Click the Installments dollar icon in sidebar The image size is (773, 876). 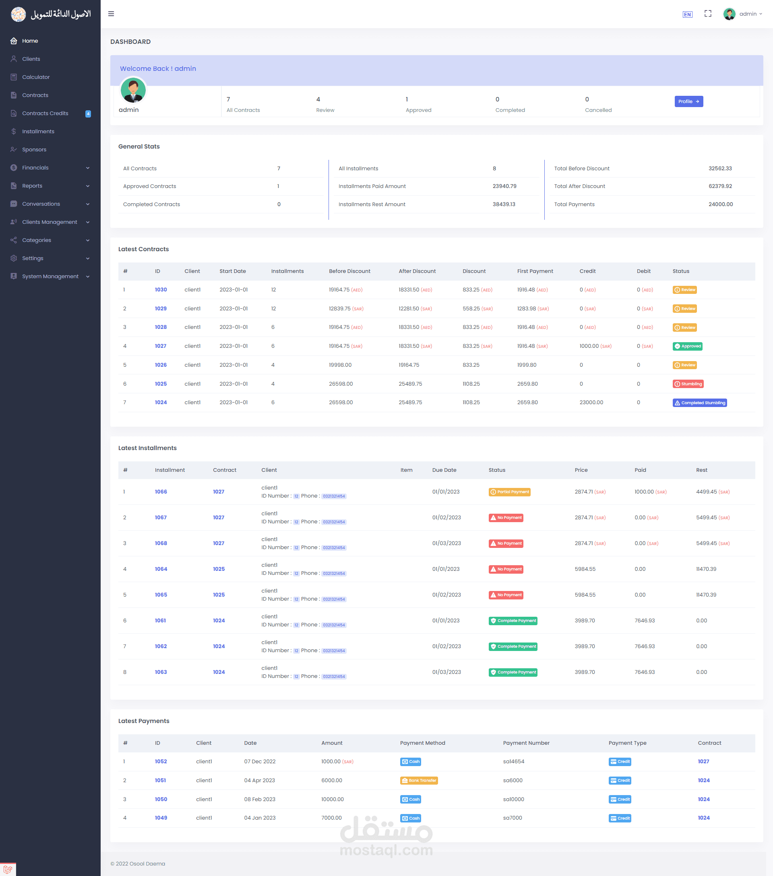tap(14, 132)
